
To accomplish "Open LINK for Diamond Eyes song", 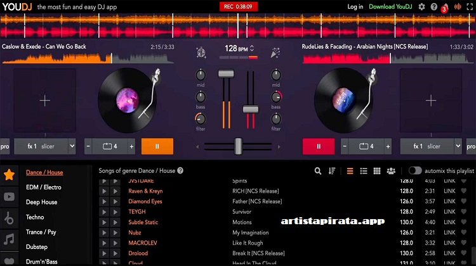I will [x=449, y=201].
